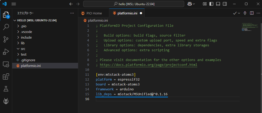Open the hamburger application menu
Image resolution: width=262 pixels, height=113 pixels.
(14, 4)
